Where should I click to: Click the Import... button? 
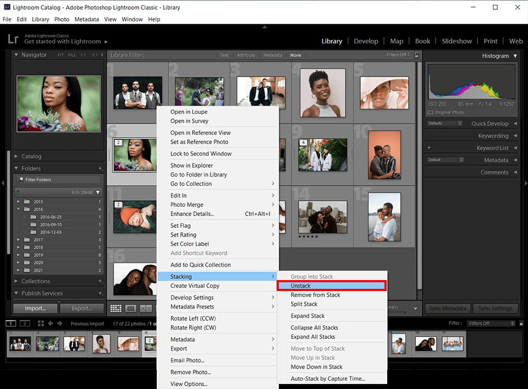coord(35,308)
